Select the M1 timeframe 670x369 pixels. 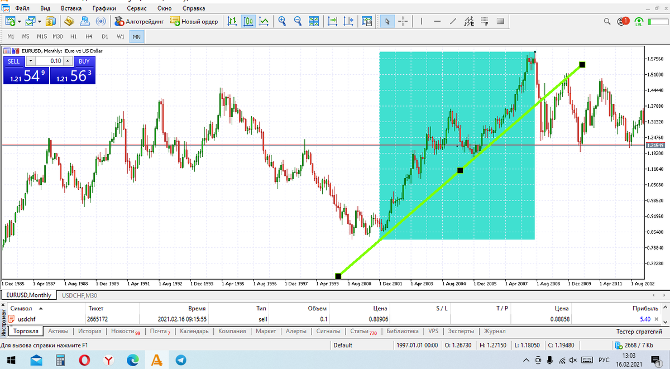[11, 37]
